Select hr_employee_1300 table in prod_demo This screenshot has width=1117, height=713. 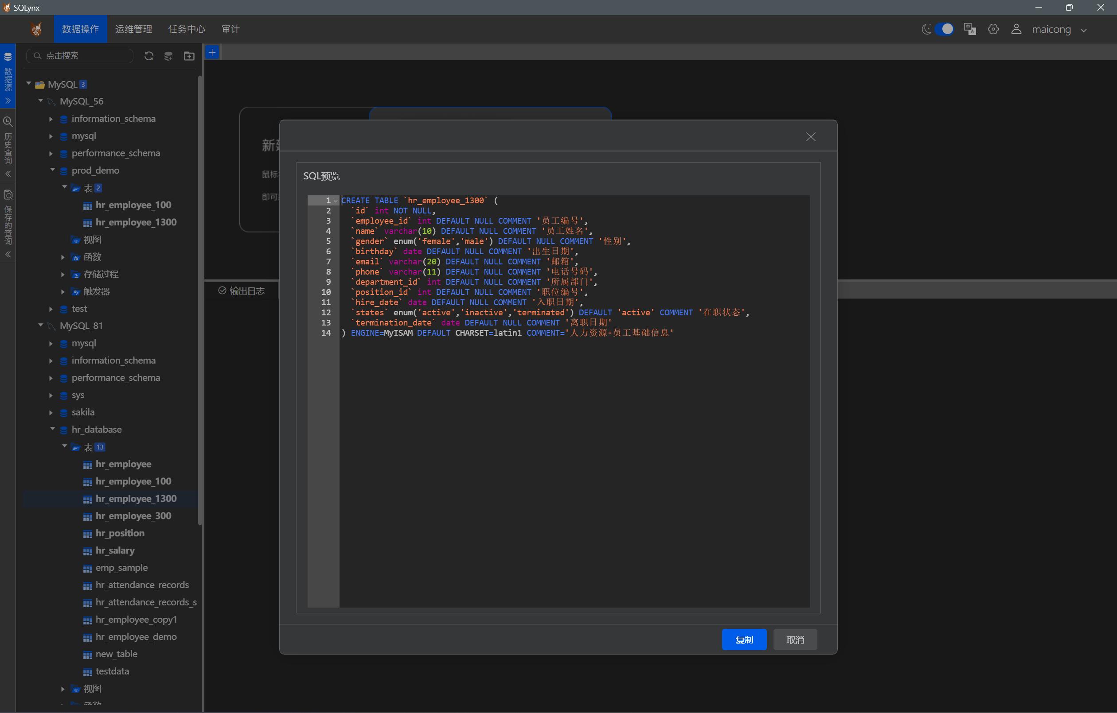coord(136,222)
